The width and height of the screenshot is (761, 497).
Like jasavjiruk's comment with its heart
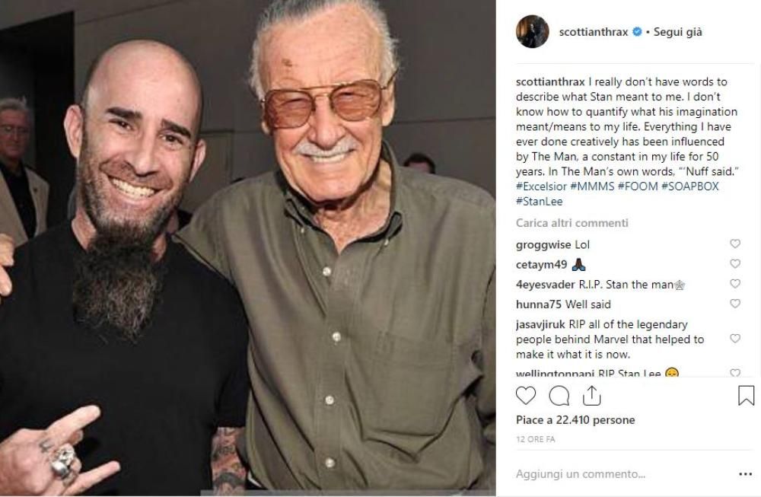point(735,339)
